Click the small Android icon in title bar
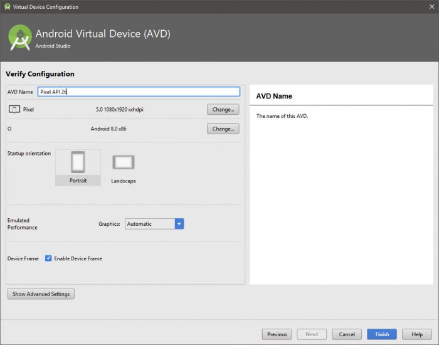This screenshot has width=439, height=345. click(x=7, y=7)
